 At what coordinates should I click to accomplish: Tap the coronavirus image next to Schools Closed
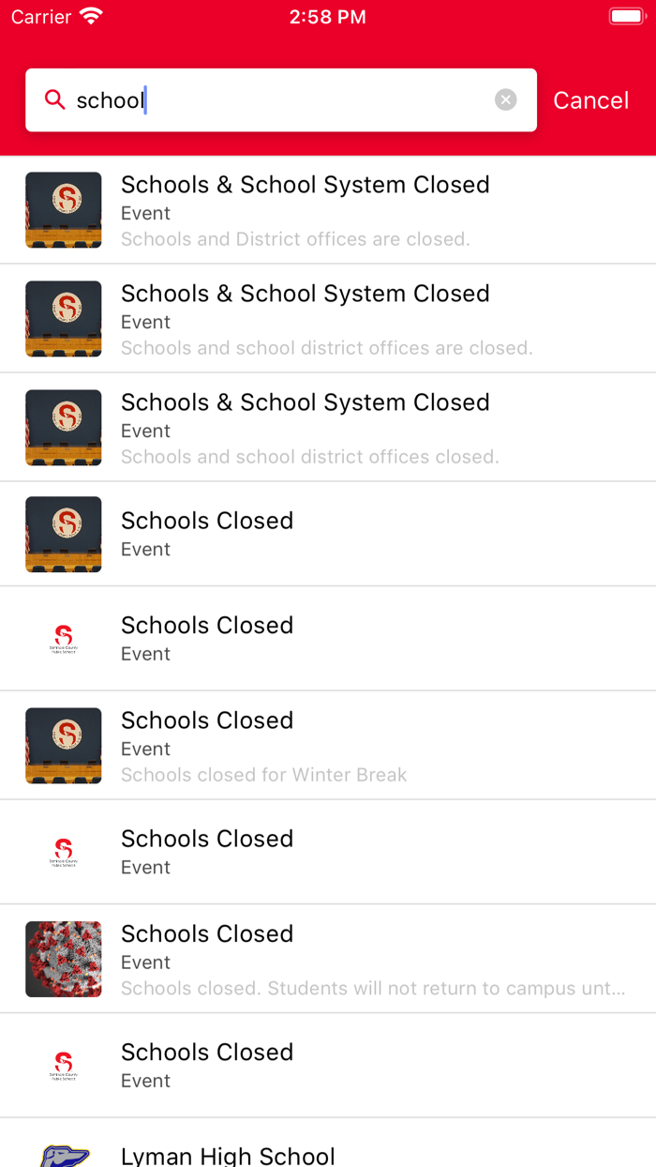[x=63, y=958]
